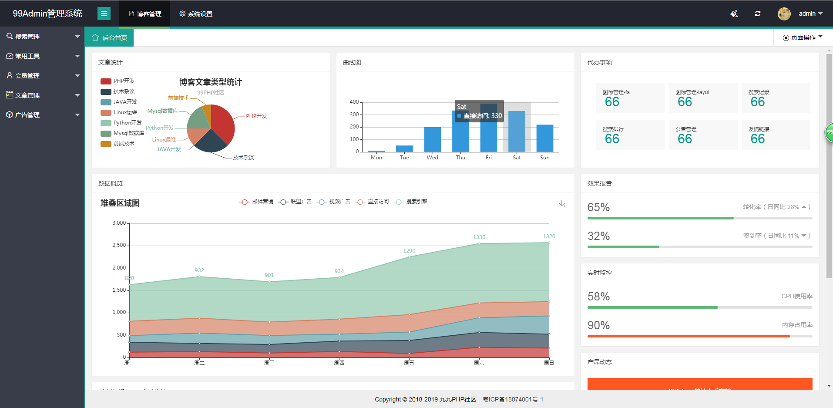Viewport: 833px width, 408px height.
Task: Download the stacked area chart image
Action: click(561, 204)
